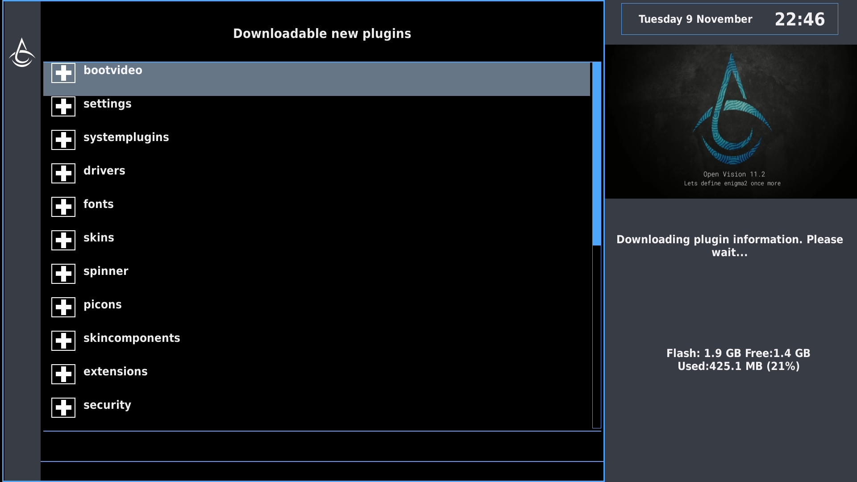Click the blue scrollbar thumb of plugin list
The height and width of the screenshot is (482, 857).
click(596, 154)
